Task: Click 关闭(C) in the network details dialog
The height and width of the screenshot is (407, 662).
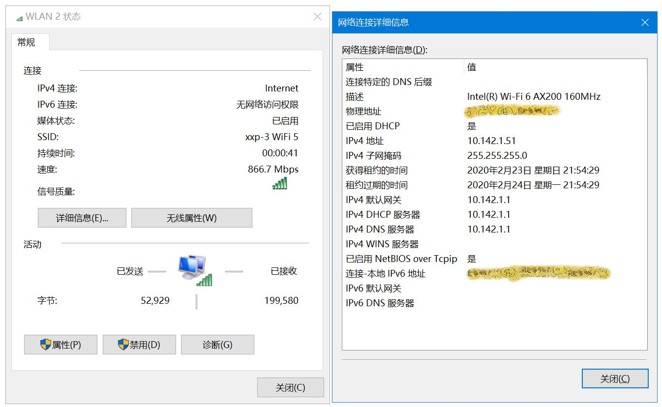Action: (x=615, y=378)
